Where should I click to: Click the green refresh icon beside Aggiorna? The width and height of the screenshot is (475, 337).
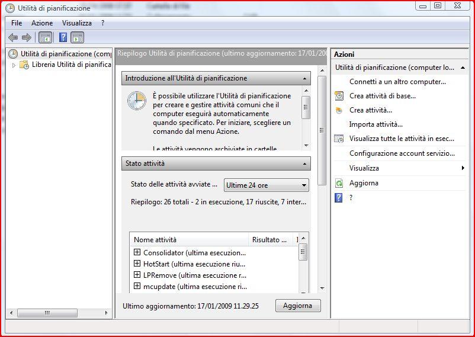pos(339,183)
